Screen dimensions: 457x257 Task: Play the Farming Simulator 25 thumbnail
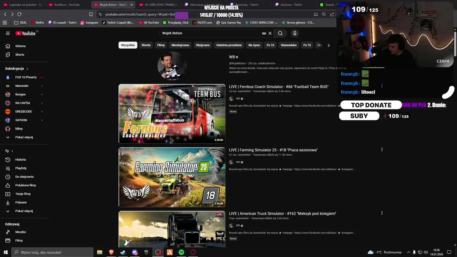tap(172, 177)
